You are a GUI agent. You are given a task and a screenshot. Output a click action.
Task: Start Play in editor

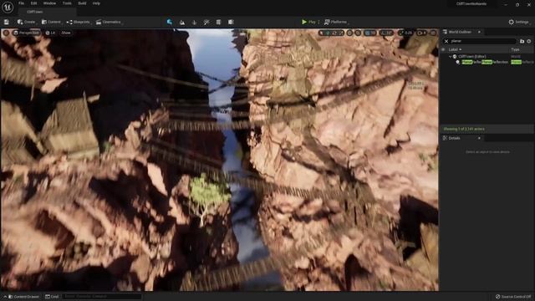[x=308, y=22]
